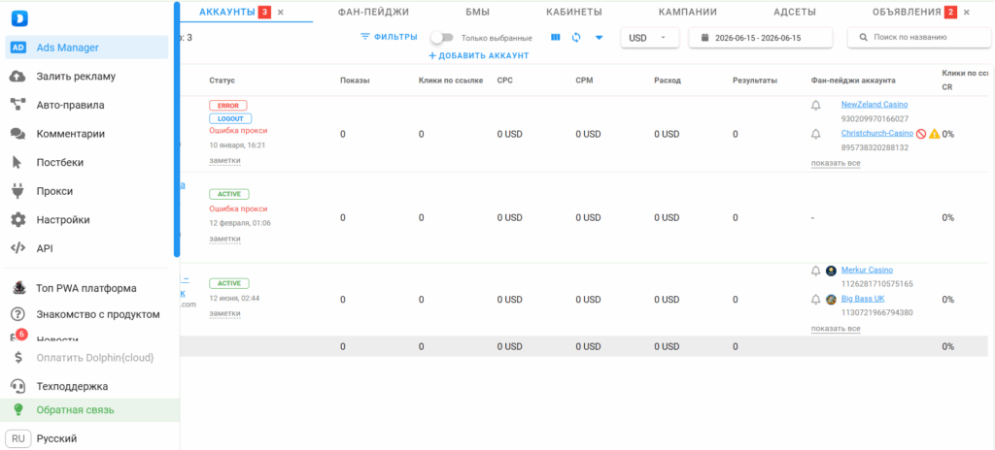This screenshot has height=450, width=995.
Task: Switch to the Адсеты tab
Action: (x=795, y=12)
